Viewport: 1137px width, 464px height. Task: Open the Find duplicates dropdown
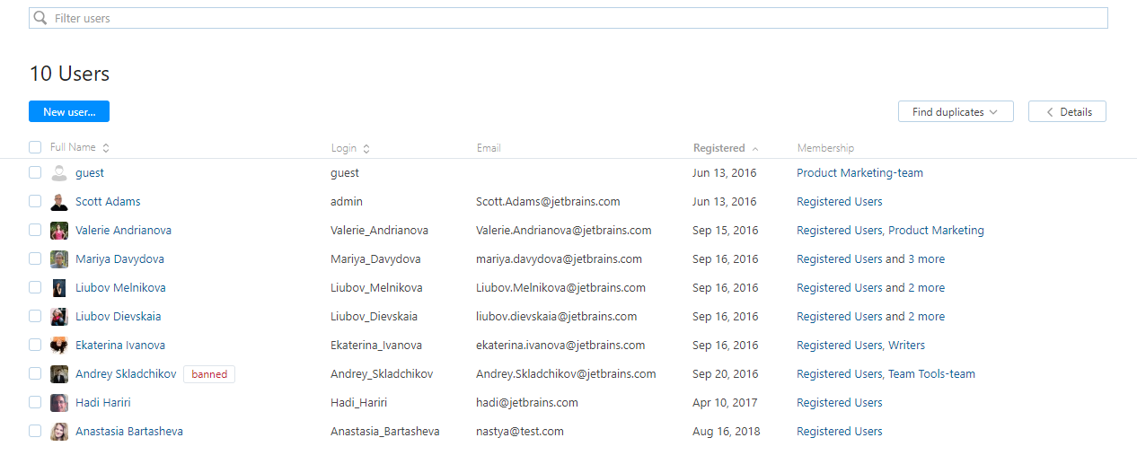point(956,112)
